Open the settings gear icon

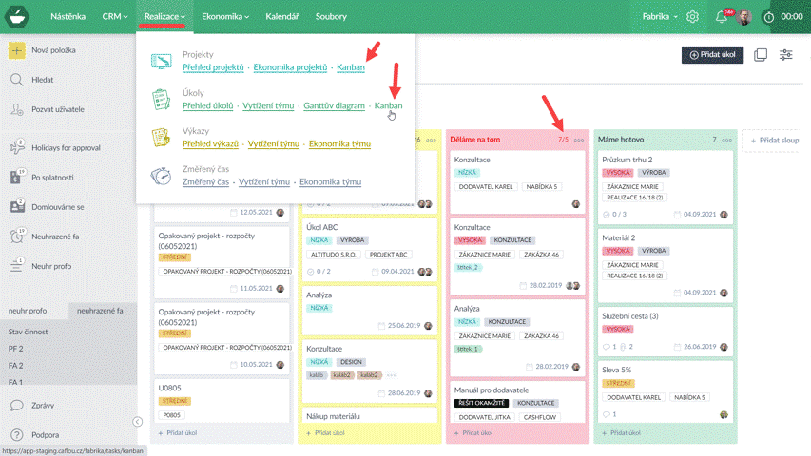point(693,17)
